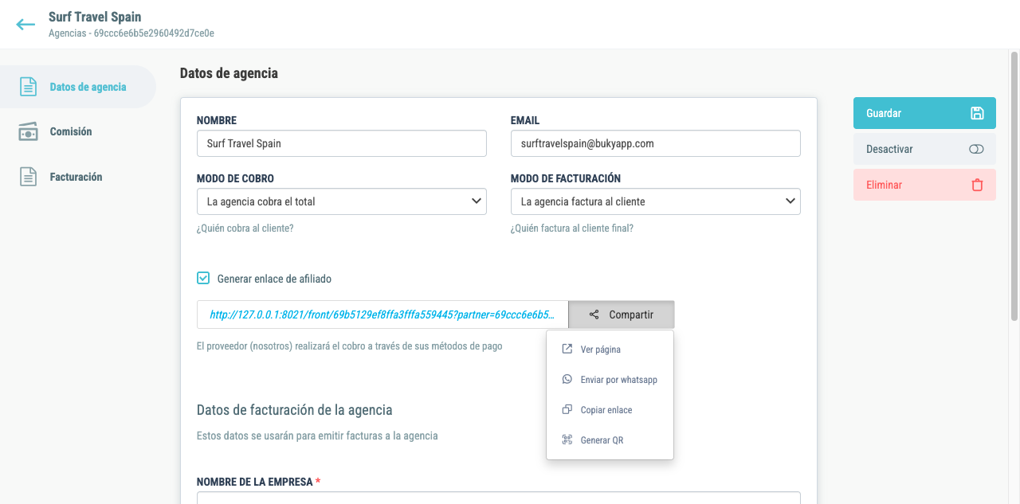Image resolution: width=1020 pixels, height=504 pixels.
Task: Click the Agencias breadcrumb ID text
Action: 131,33
